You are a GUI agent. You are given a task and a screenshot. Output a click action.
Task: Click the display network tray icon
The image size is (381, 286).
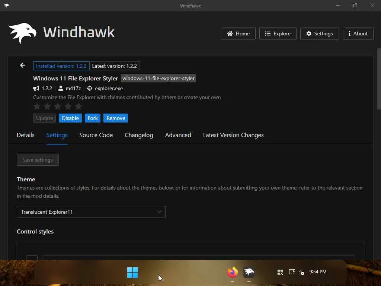(x=292, y=272)
